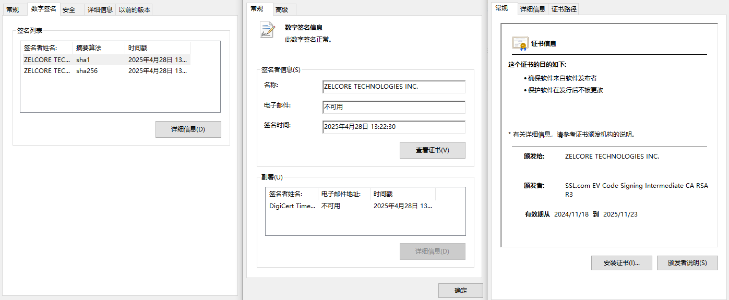Viewport: 729px width, 300px height.
Task: Click the 安装证书(I)... button
Action: 622,263
